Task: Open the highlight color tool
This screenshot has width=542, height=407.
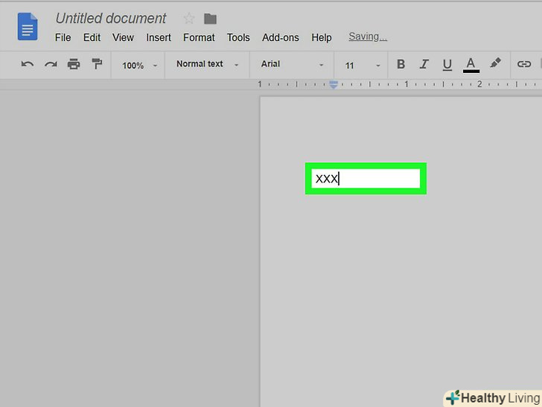Action: (x=495, y=63)
